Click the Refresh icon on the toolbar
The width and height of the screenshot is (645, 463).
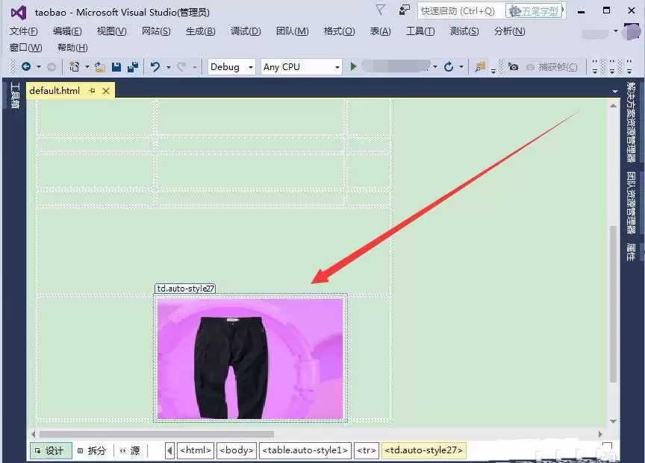[448, 67]
